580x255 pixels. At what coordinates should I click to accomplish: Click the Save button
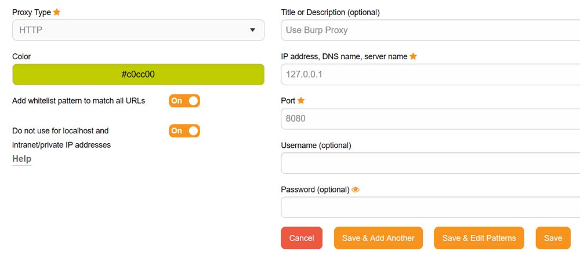[x=553, y=238]
